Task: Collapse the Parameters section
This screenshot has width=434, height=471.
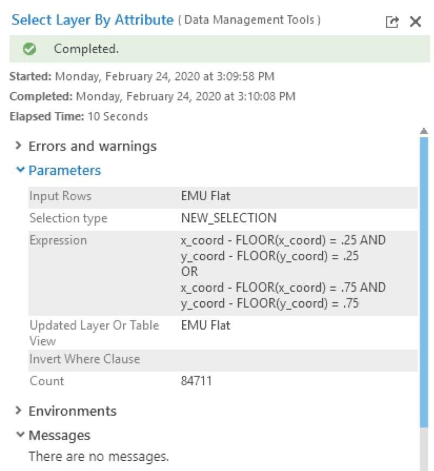Action: click(x=20, y=170)
